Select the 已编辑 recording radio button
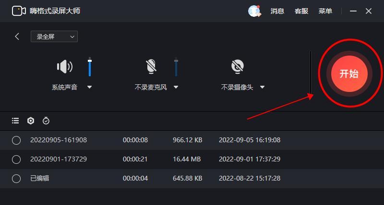This screenshot has width=384, height=205. click(16, 179)
